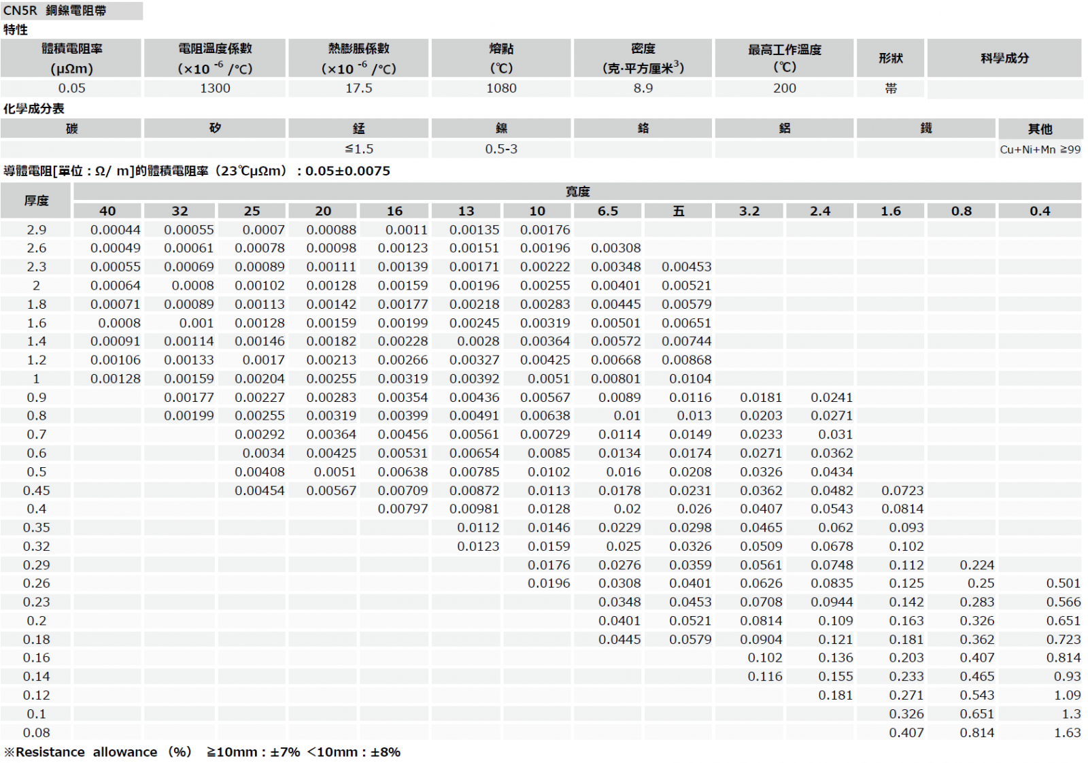The height and width of the screenshot is (763, 1088).
Task: Click the nickel value '0.5-3'
Action: 501,149
